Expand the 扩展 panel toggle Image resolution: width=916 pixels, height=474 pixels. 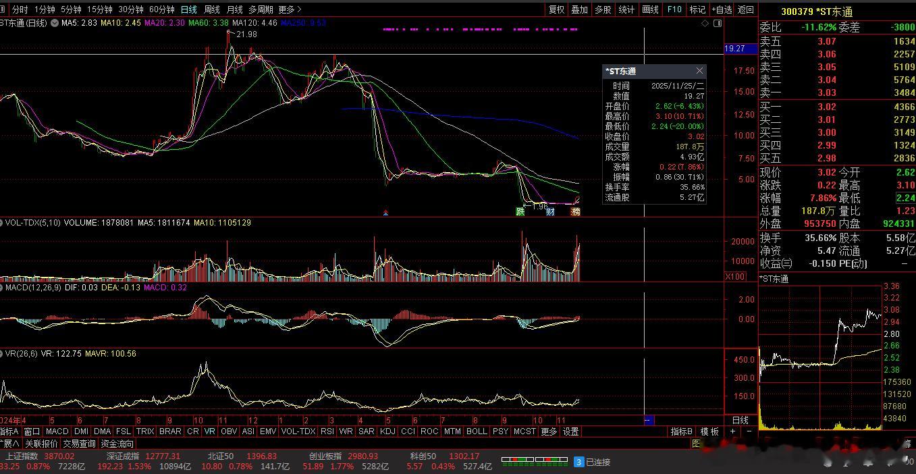(x=9, y=444)
